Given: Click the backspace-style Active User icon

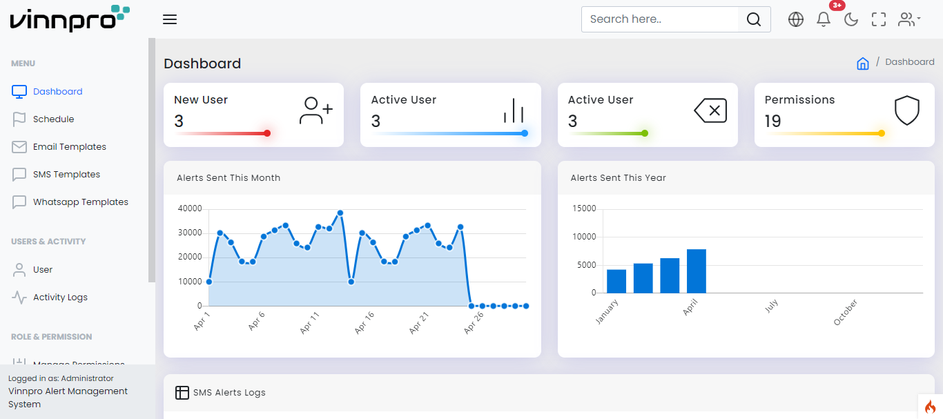Looking at the screenshot, I should tap(710, 110).
